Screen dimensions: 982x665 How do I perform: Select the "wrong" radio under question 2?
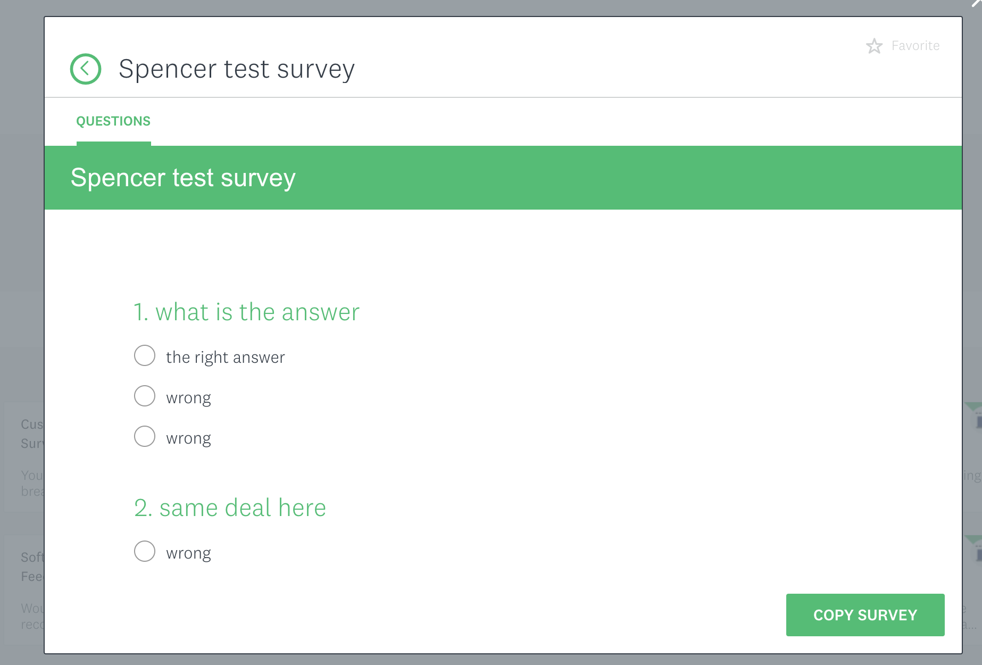pos(145,551)
